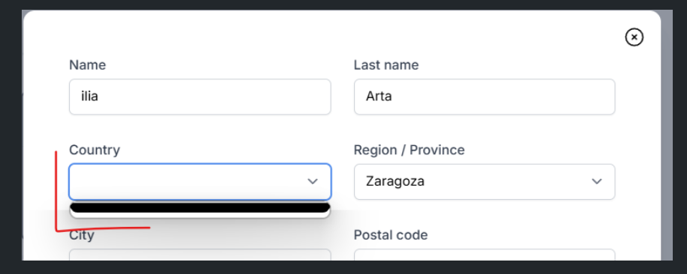The width and height of the screenshot is (687, 274).
Task: Click into the City input box
Action: [199, 255]
